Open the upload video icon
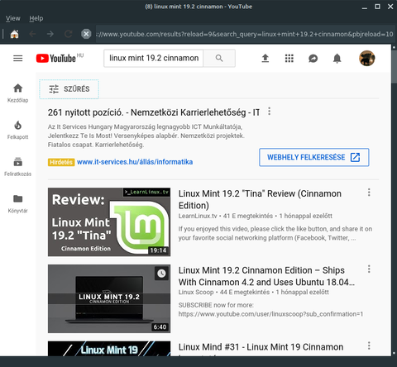Screen dimensions: 397x367 point(265,58)
